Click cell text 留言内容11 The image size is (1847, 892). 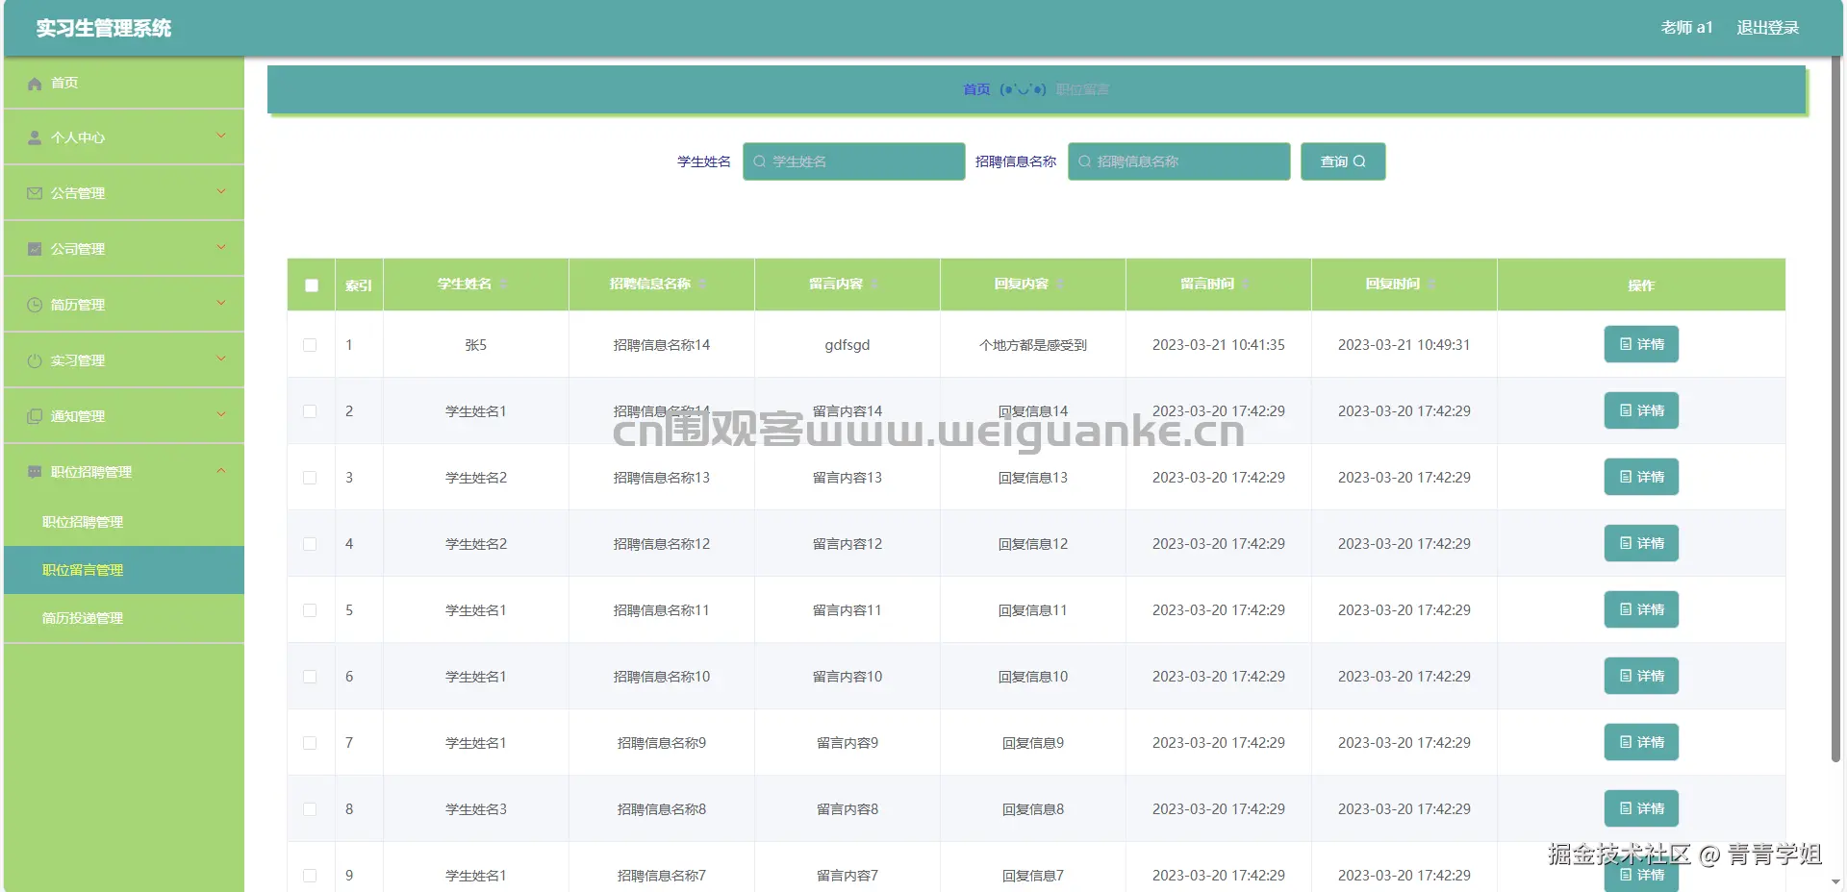pos(848,610)
